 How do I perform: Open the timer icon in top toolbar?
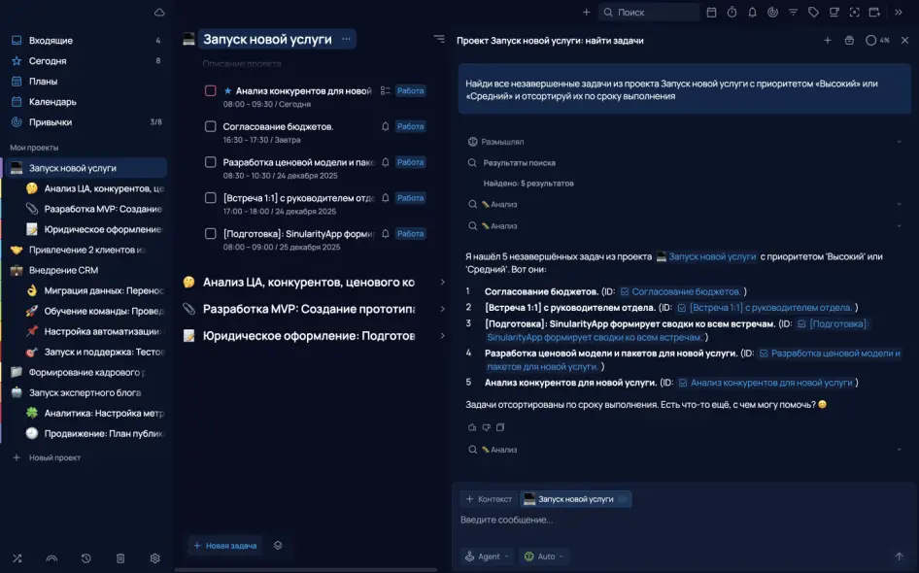pos(732,13)
